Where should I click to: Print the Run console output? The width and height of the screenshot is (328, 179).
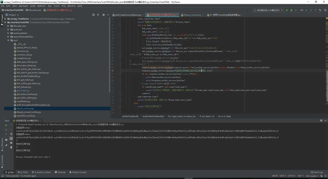11,143
